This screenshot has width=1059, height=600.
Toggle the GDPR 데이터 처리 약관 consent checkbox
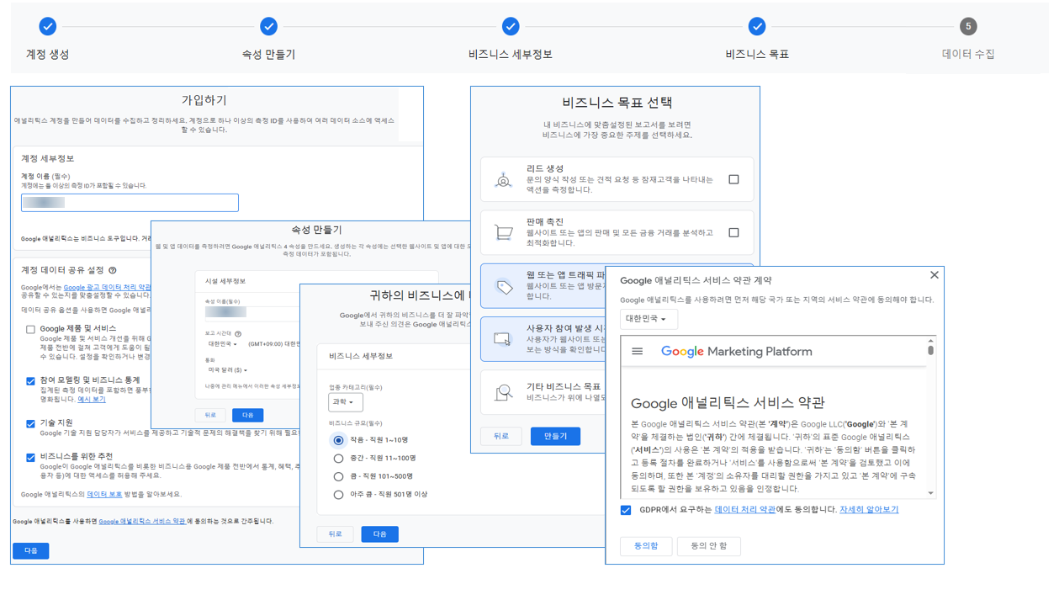(626, 510)
